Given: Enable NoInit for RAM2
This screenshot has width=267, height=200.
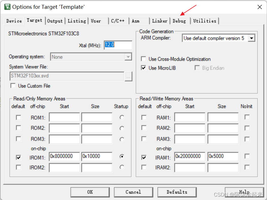Looking at the screenshot, I should 247,128.
